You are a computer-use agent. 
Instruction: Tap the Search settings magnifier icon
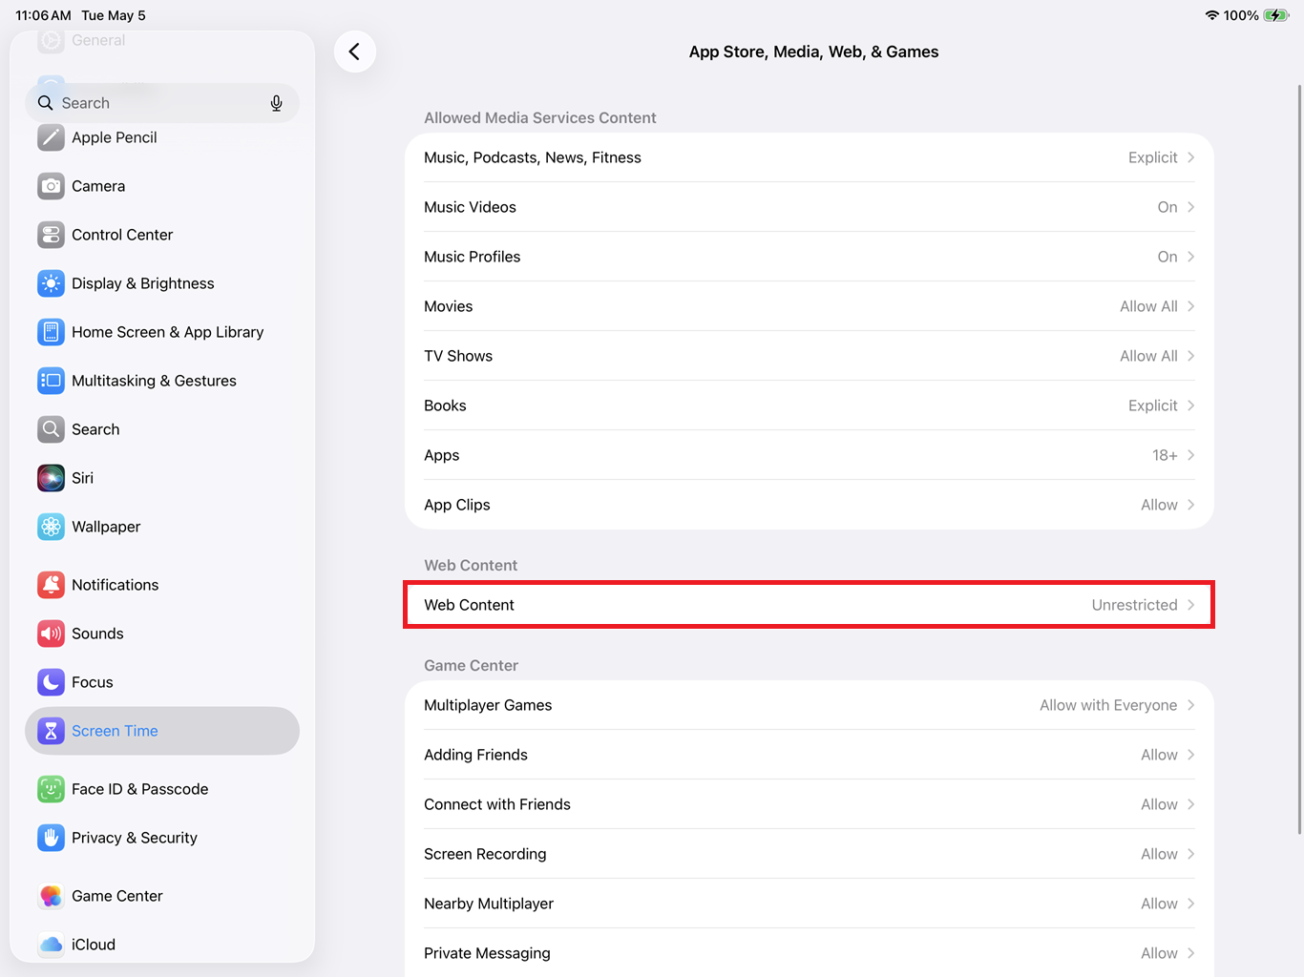[x=51, y=429]
